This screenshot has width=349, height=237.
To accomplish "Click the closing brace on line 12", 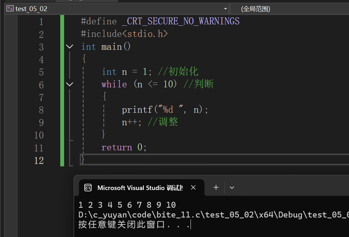I will 83,159.
